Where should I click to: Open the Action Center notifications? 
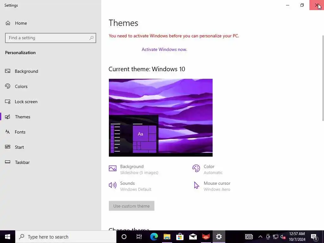tap(314, 237)
